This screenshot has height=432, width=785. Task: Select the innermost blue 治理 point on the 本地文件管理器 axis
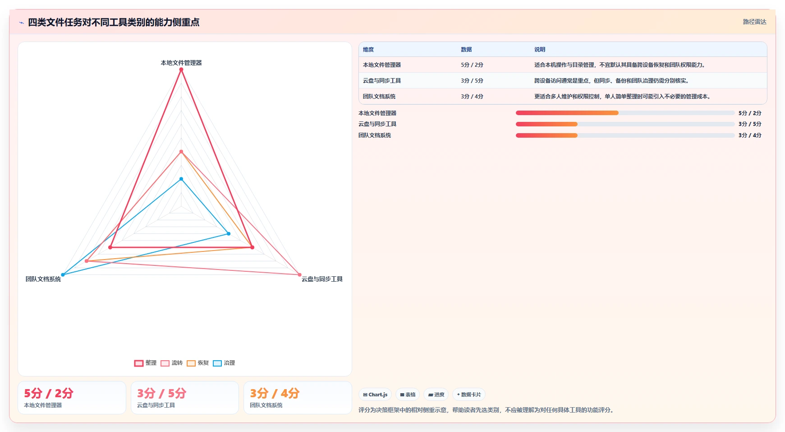[181, 179]
